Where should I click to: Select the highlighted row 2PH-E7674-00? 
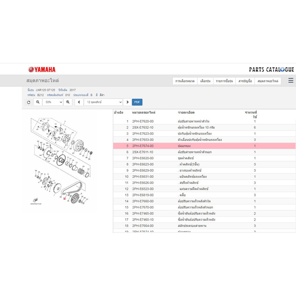coord(204,146)
